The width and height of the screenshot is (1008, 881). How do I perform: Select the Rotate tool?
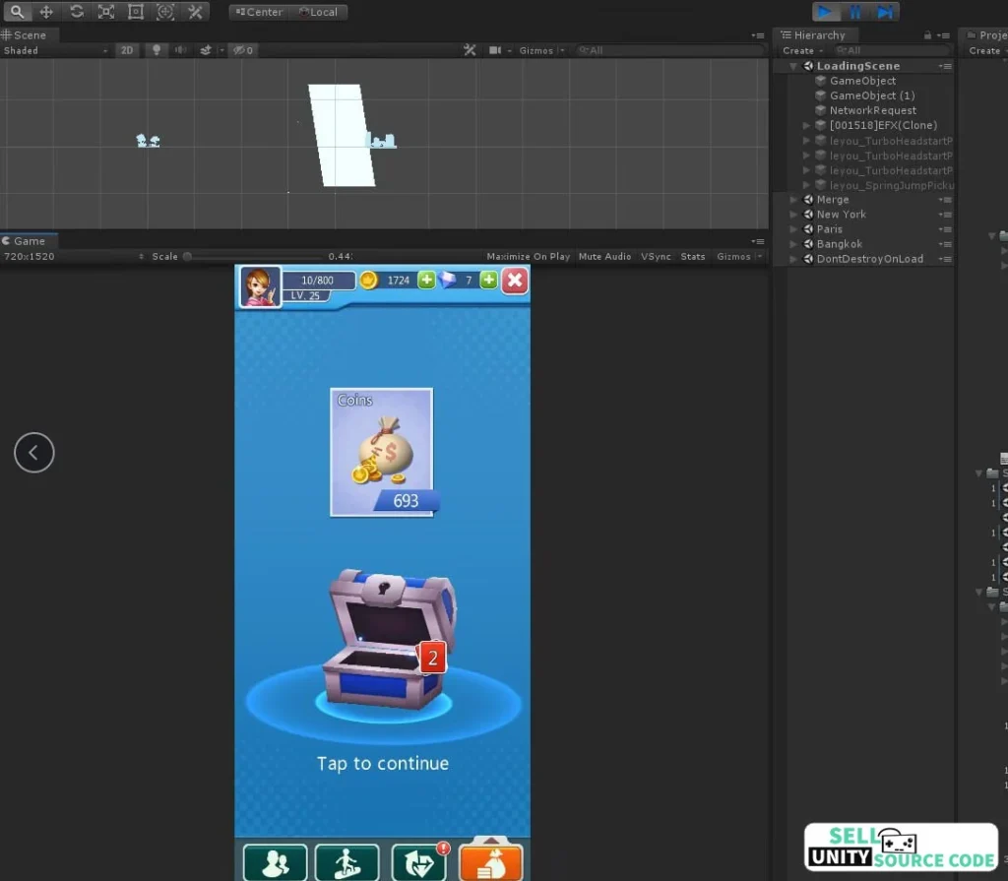77,12
